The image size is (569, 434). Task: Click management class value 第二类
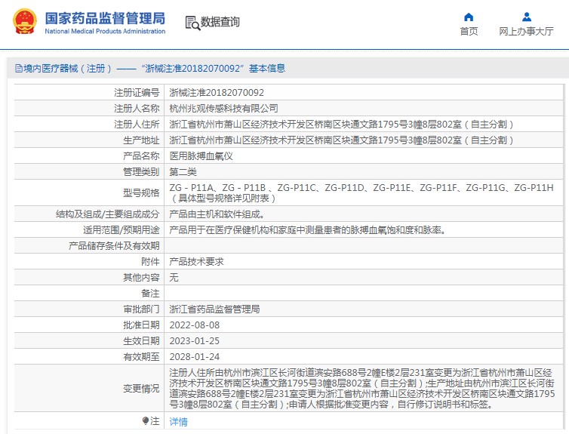[183, 172]
